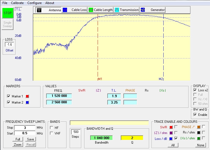This screenshot has height=150, width=210.
Task: Select the Antenna mode icon
Action: (39, 10)
